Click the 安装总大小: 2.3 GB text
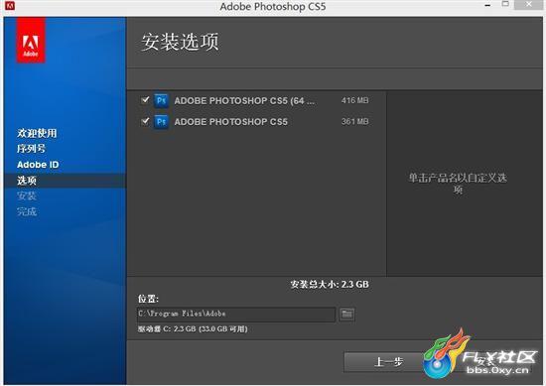The width and height of the screenshot is (546, 386). pos(330,284)
